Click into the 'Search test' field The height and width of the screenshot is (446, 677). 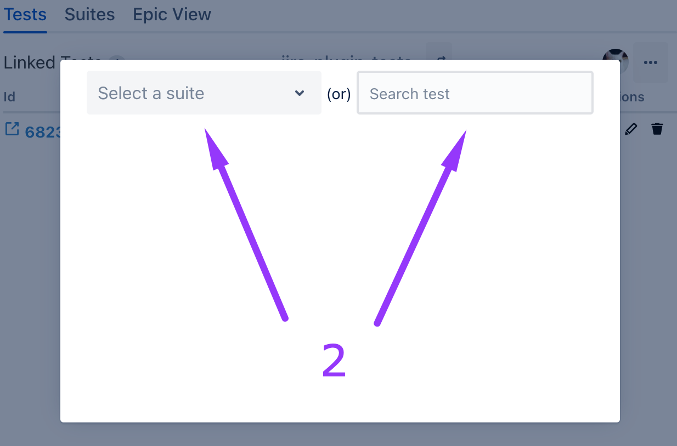475,94
